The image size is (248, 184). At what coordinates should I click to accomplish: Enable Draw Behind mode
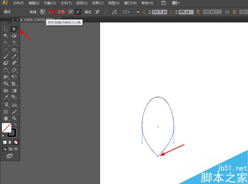tap(10, 149)
